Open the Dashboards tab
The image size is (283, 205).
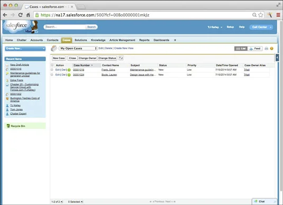tap(161, 40)
